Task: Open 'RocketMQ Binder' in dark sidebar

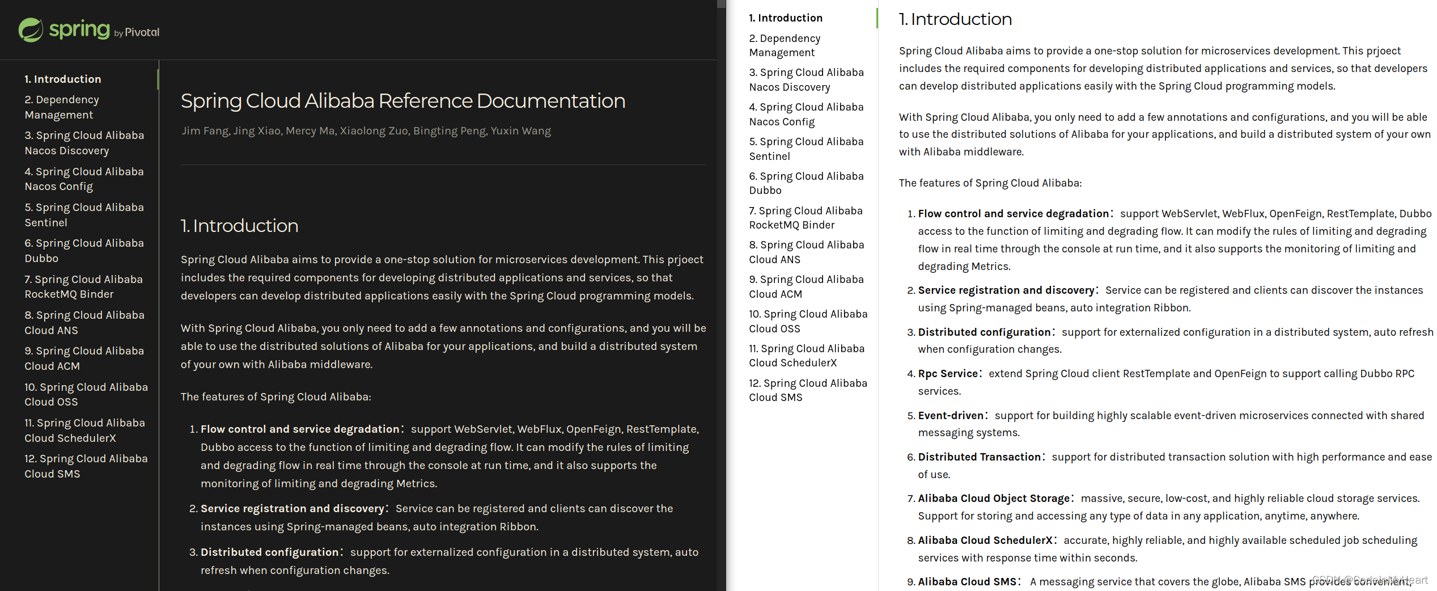Action: pyautogui.click(x=83, y=286)
